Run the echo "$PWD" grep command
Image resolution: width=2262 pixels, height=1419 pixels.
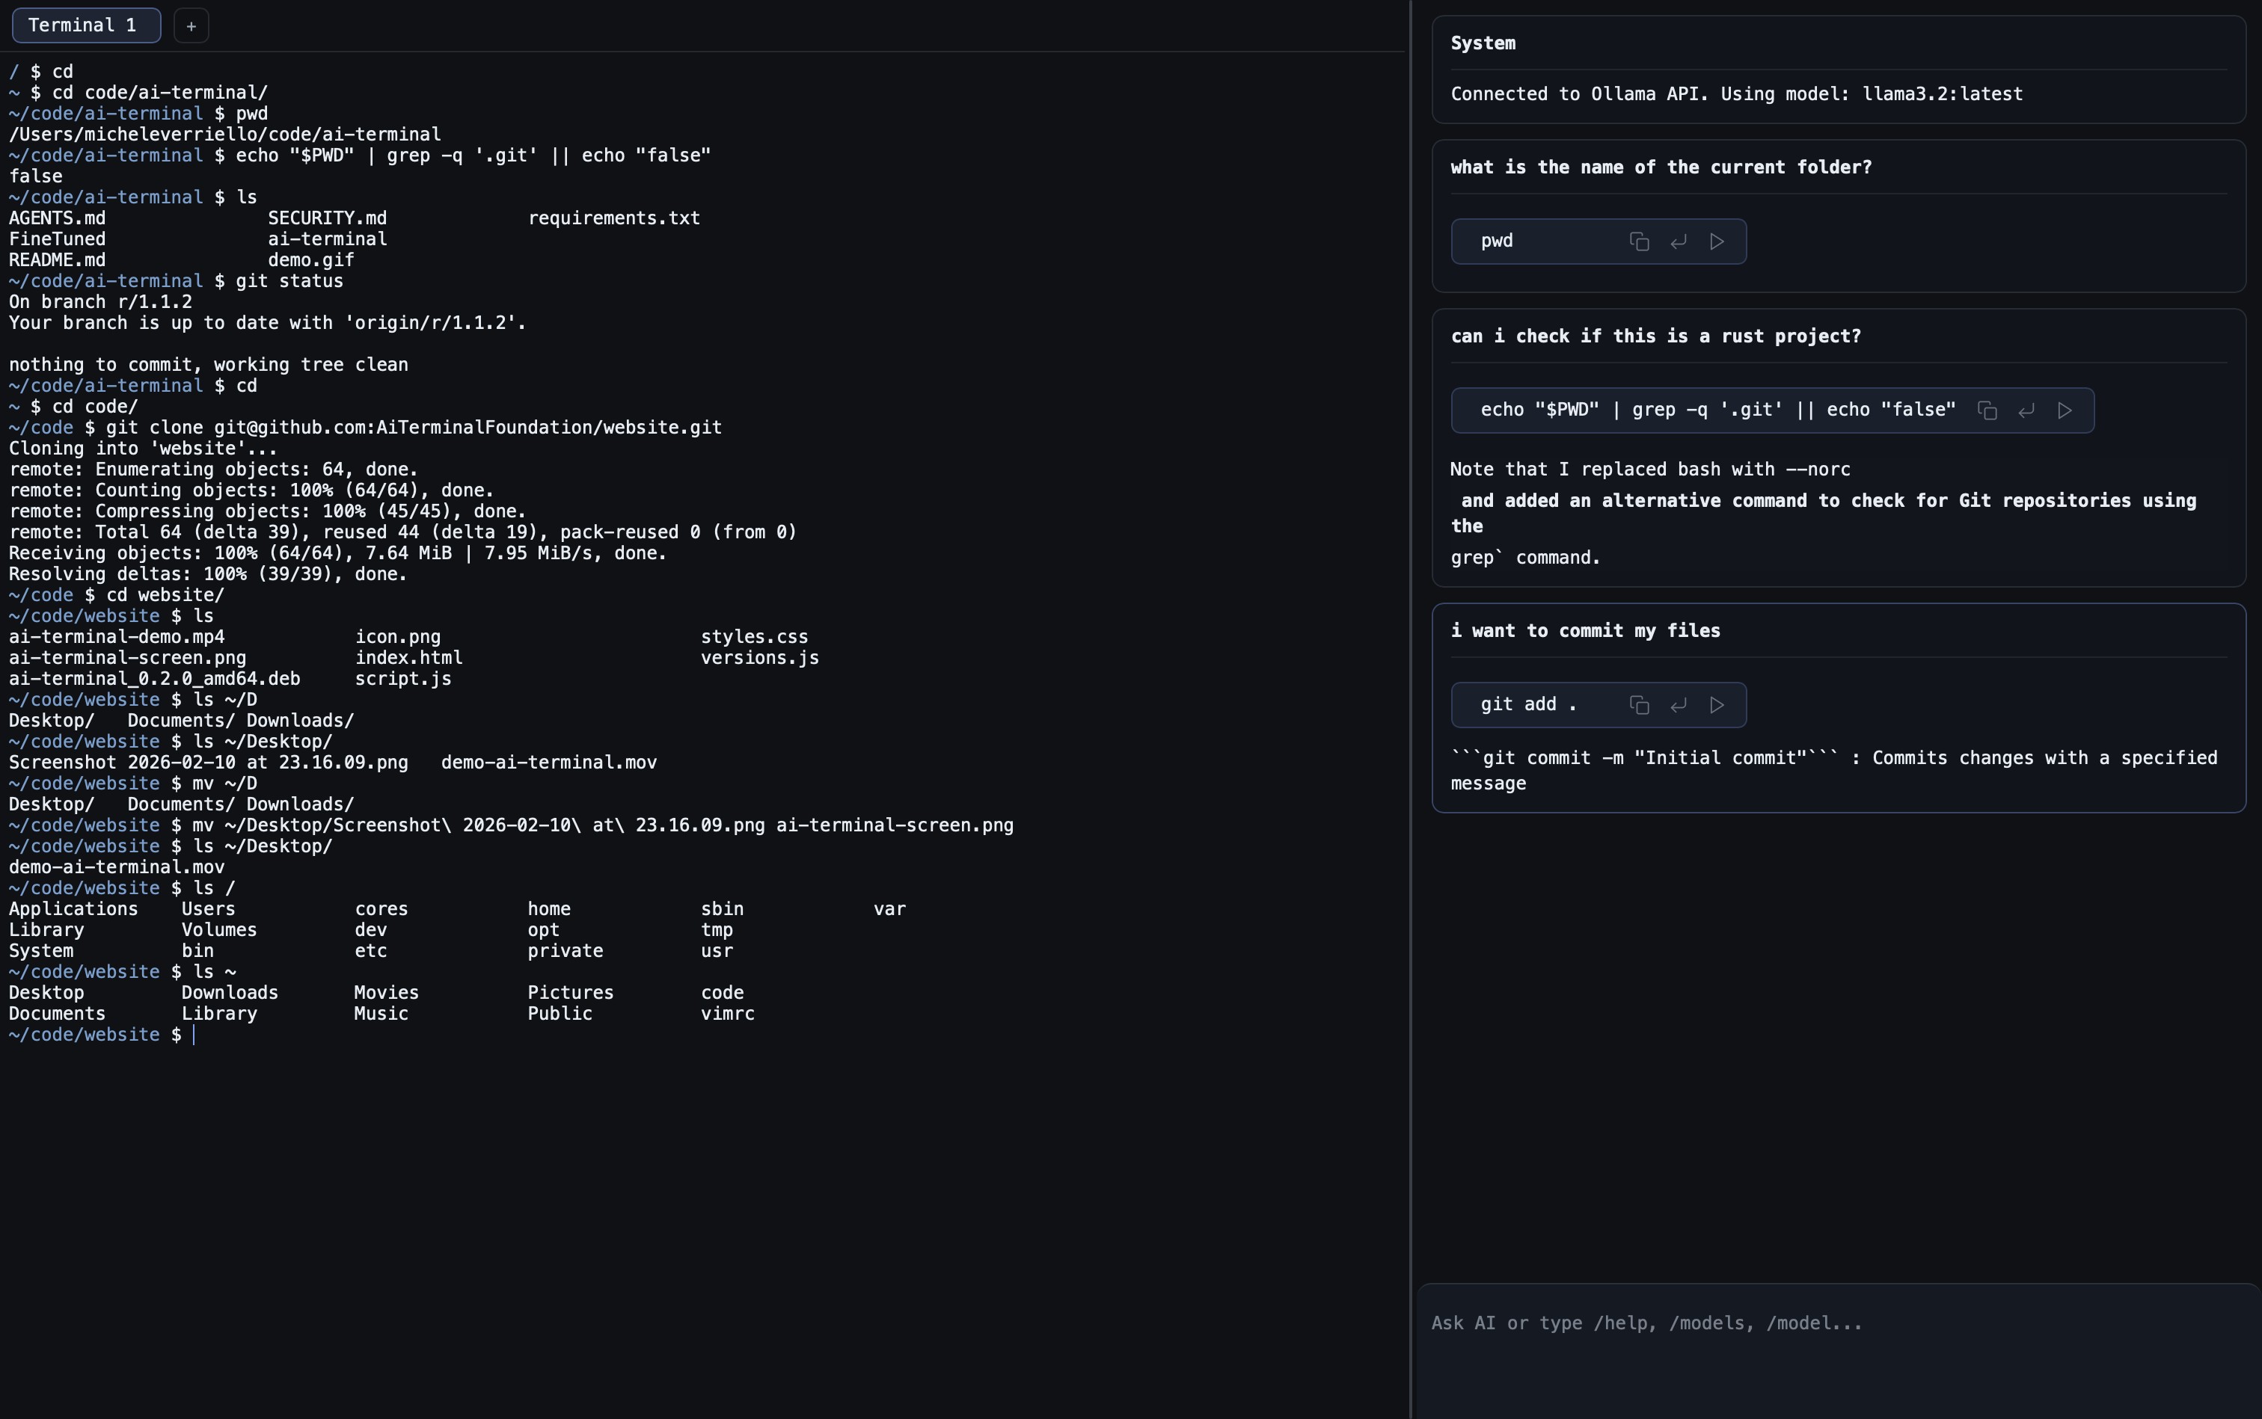[2064, 410]
